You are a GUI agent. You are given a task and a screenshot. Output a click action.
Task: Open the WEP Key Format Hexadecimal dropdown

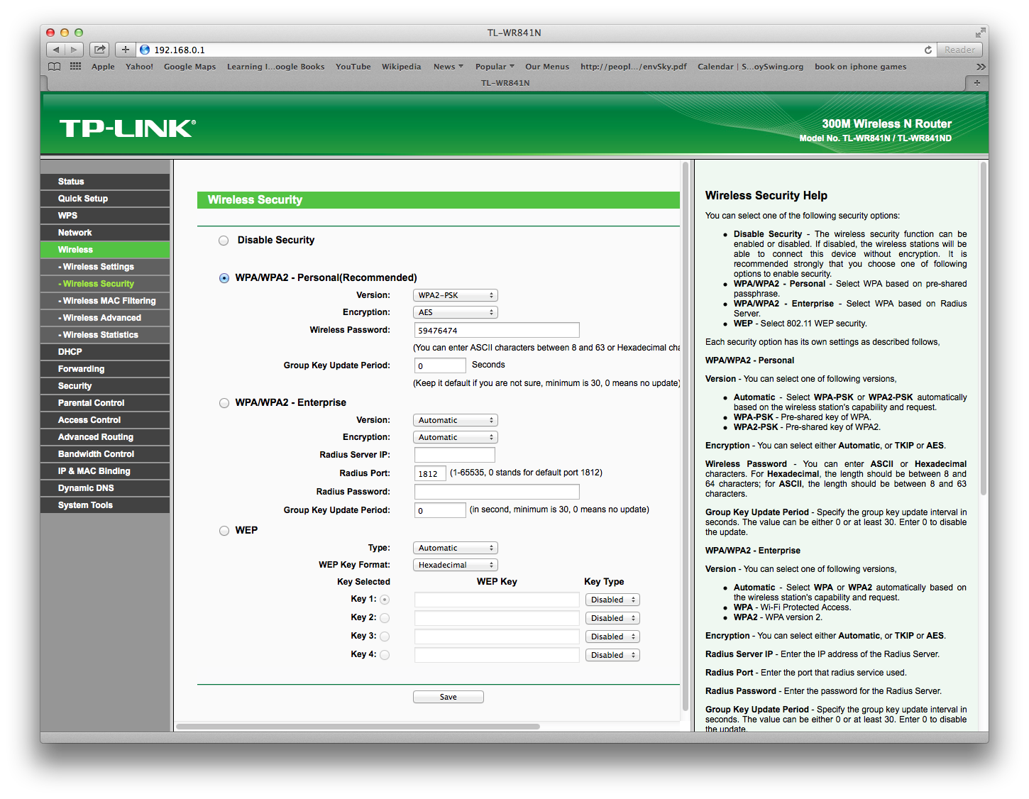click(456, 565)
